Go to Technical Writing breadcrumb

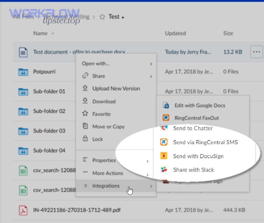(x=66, y=16)
